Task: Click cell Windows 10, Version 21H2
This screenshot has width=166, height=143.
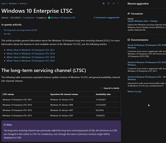Action: (62, 100)
